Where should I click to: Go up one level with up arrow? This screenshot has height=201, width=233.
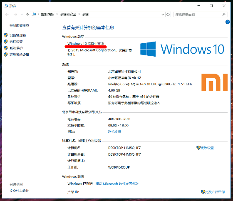(27, 15)
